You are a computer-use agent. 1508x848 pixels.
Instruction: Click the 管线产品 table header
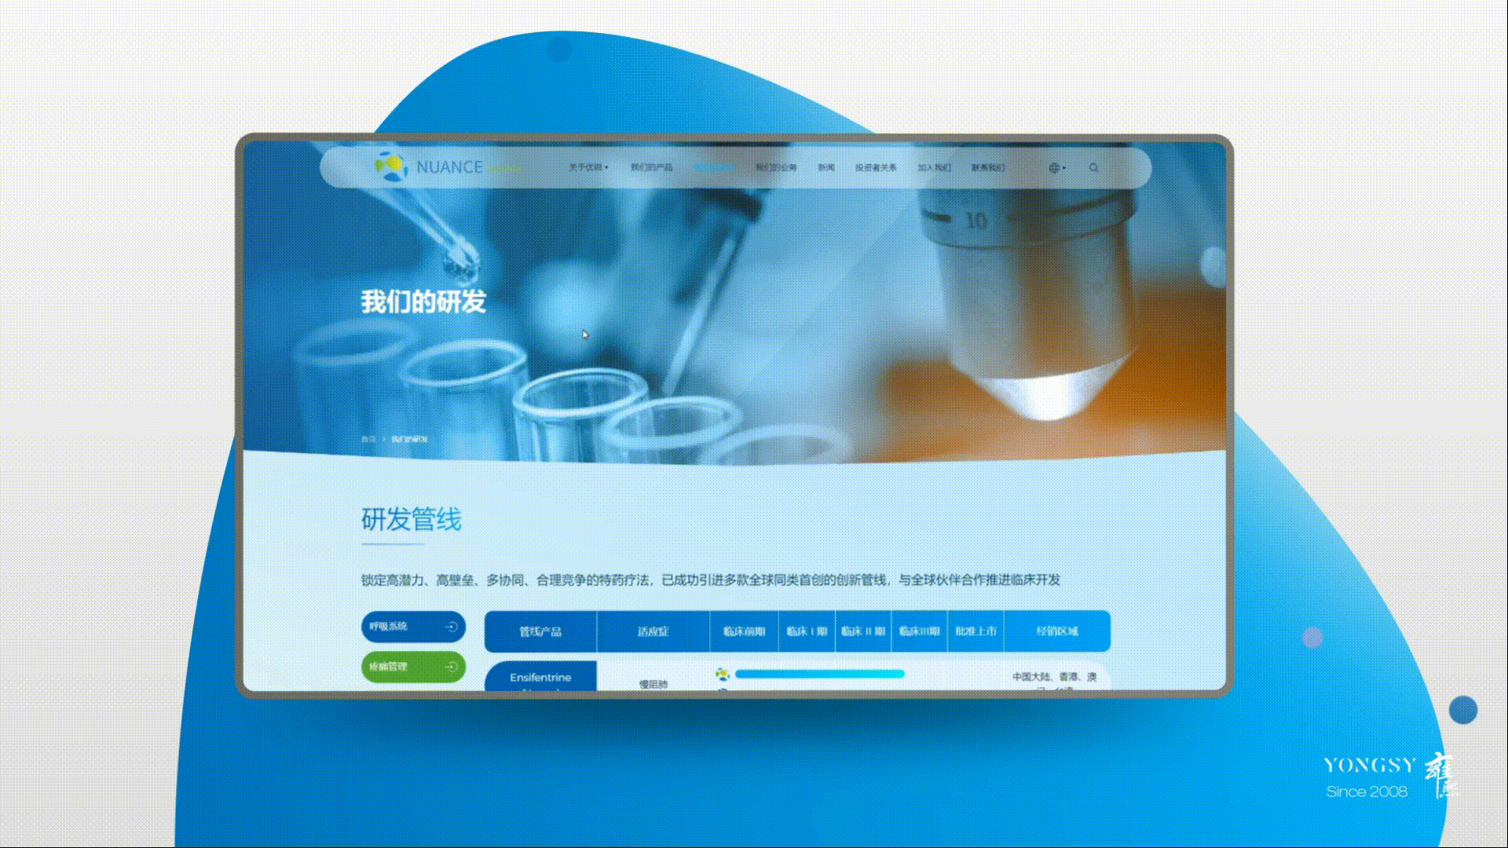pos(540,631)
